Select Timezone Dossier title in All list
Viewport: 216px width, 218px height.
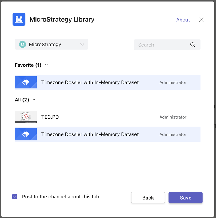tap(90, 134)
